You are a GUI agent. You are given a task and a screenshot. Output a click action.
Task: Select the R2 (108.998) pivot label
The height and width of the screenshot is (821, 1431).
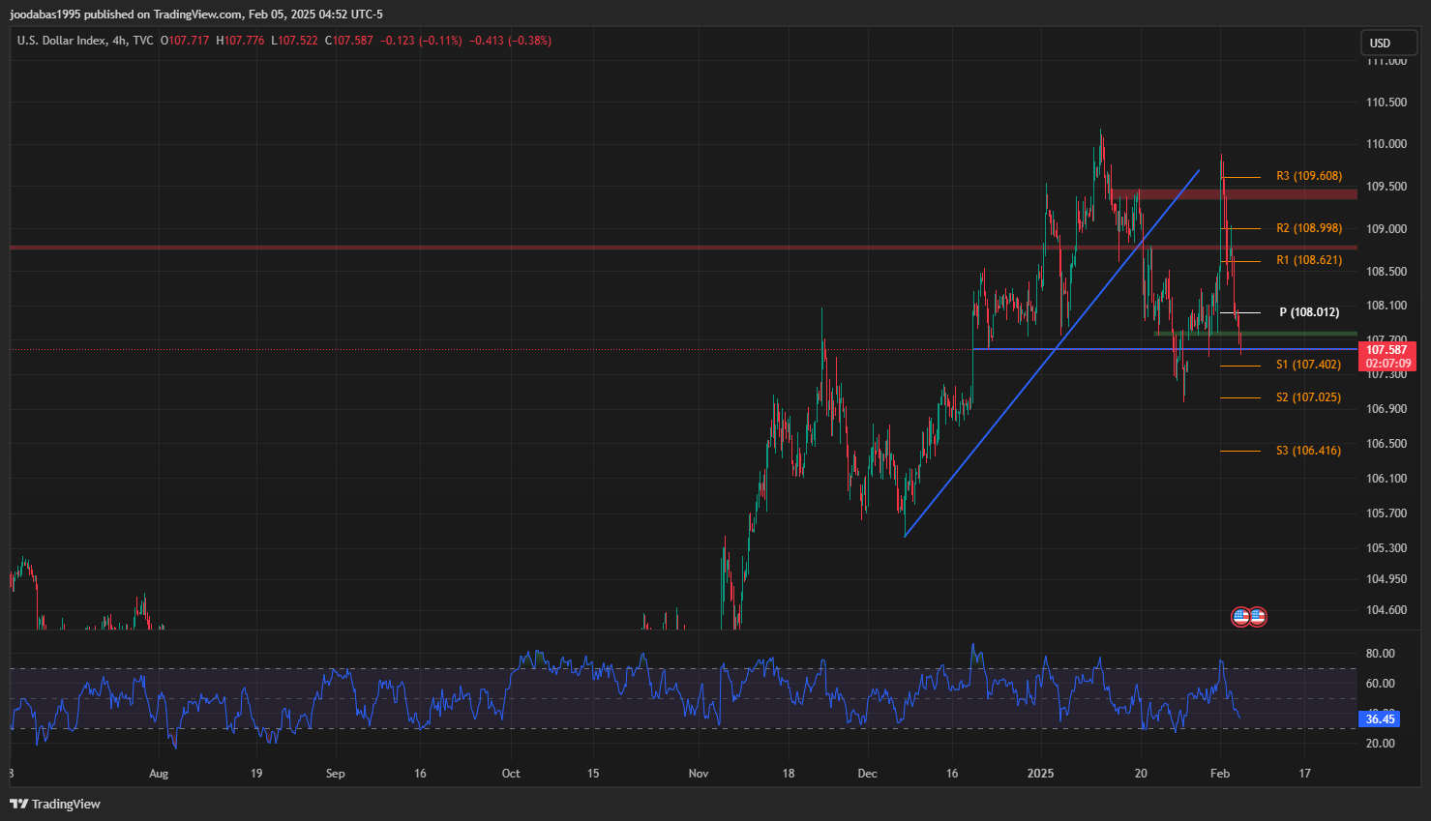[1308, 228]
